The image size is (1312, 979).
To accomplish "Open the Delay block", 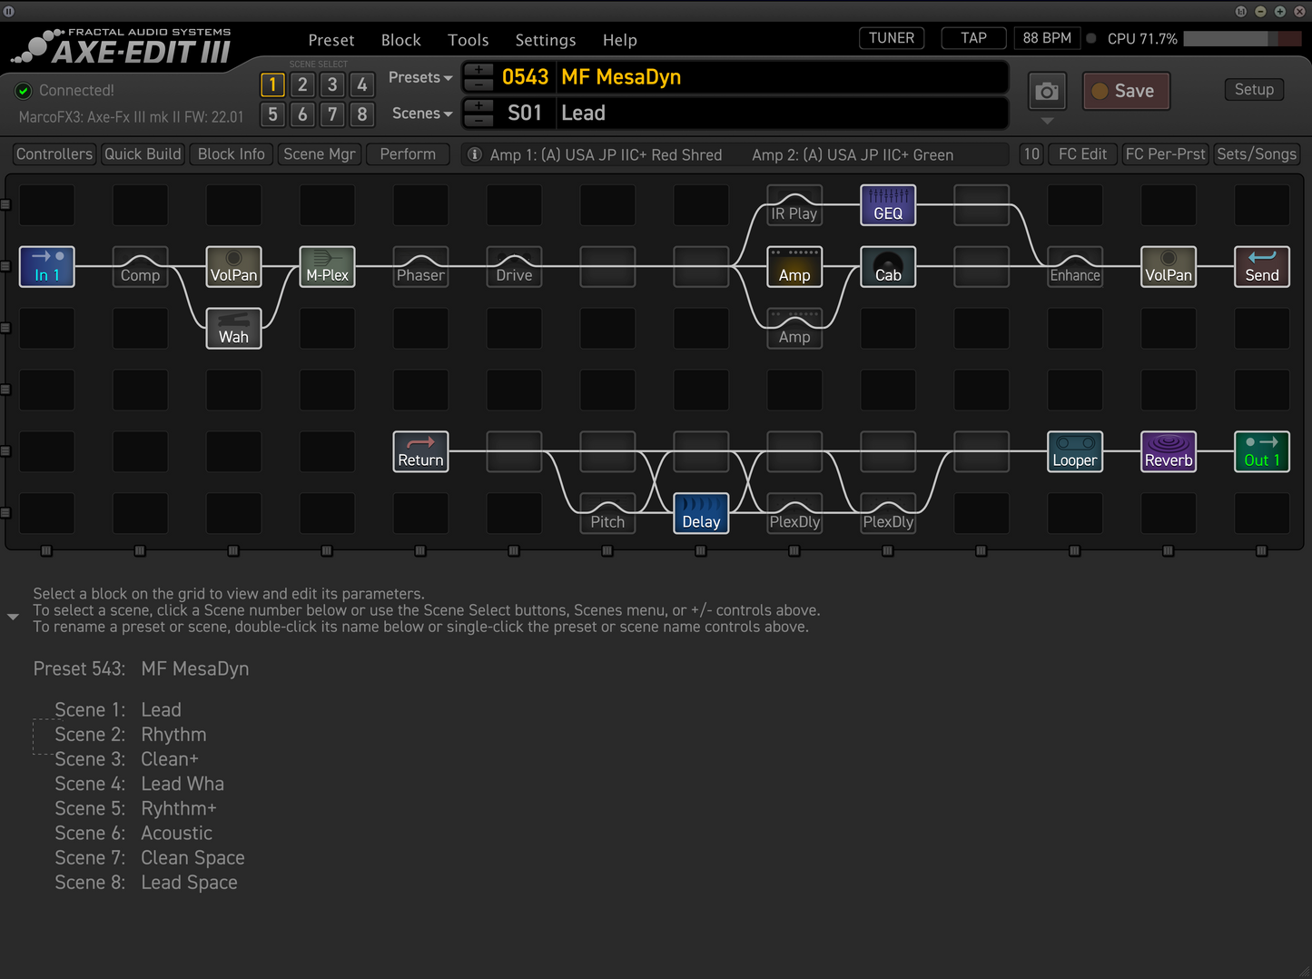I will (x=700, y=513).
